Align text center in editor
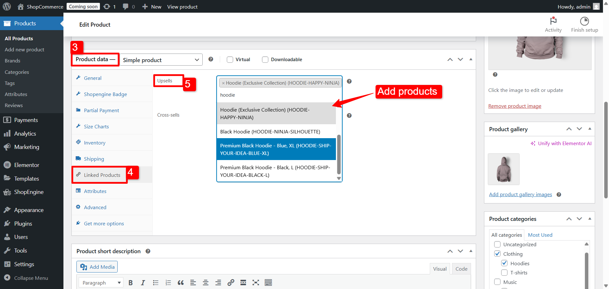 click(206, 283)
